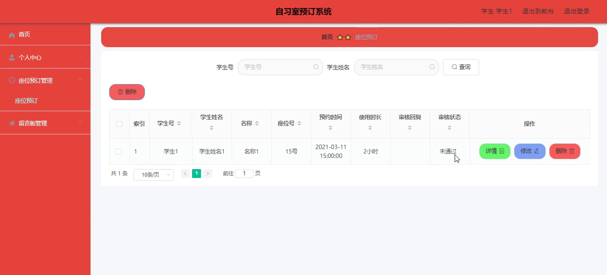
Task: Click the user icon beside 个人中心
Action: [12, 57]
